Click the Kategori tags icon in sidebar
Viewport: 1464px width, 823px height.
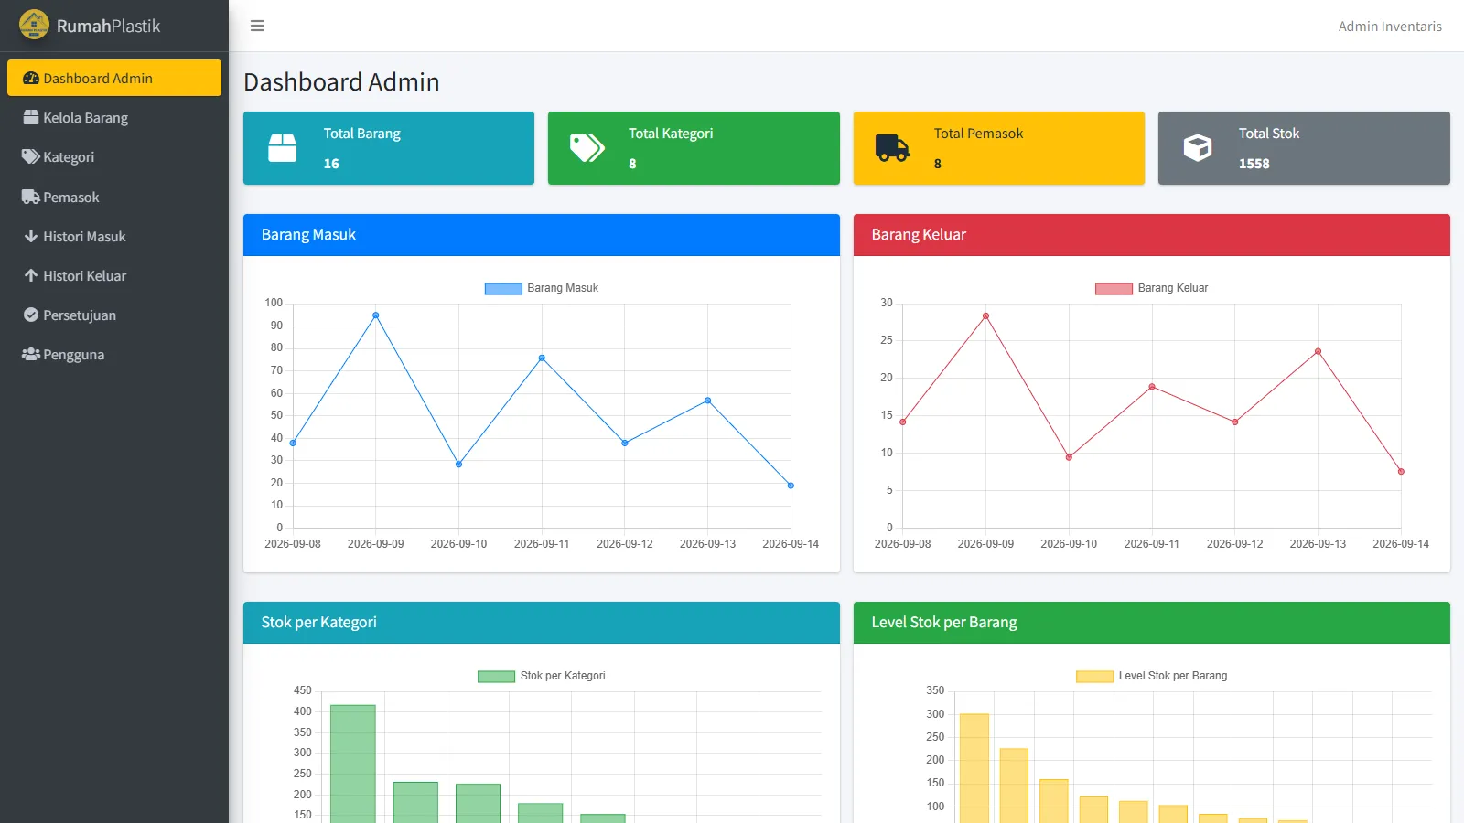click(x=31, y=157)
